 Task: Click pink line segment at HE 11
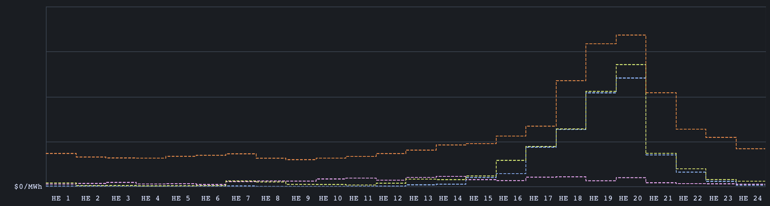point(361,178)
